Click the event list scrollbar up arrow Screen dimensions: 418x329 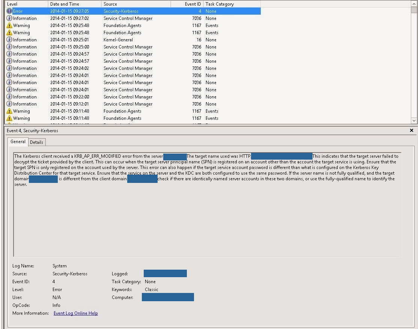[x=414, y=3]
